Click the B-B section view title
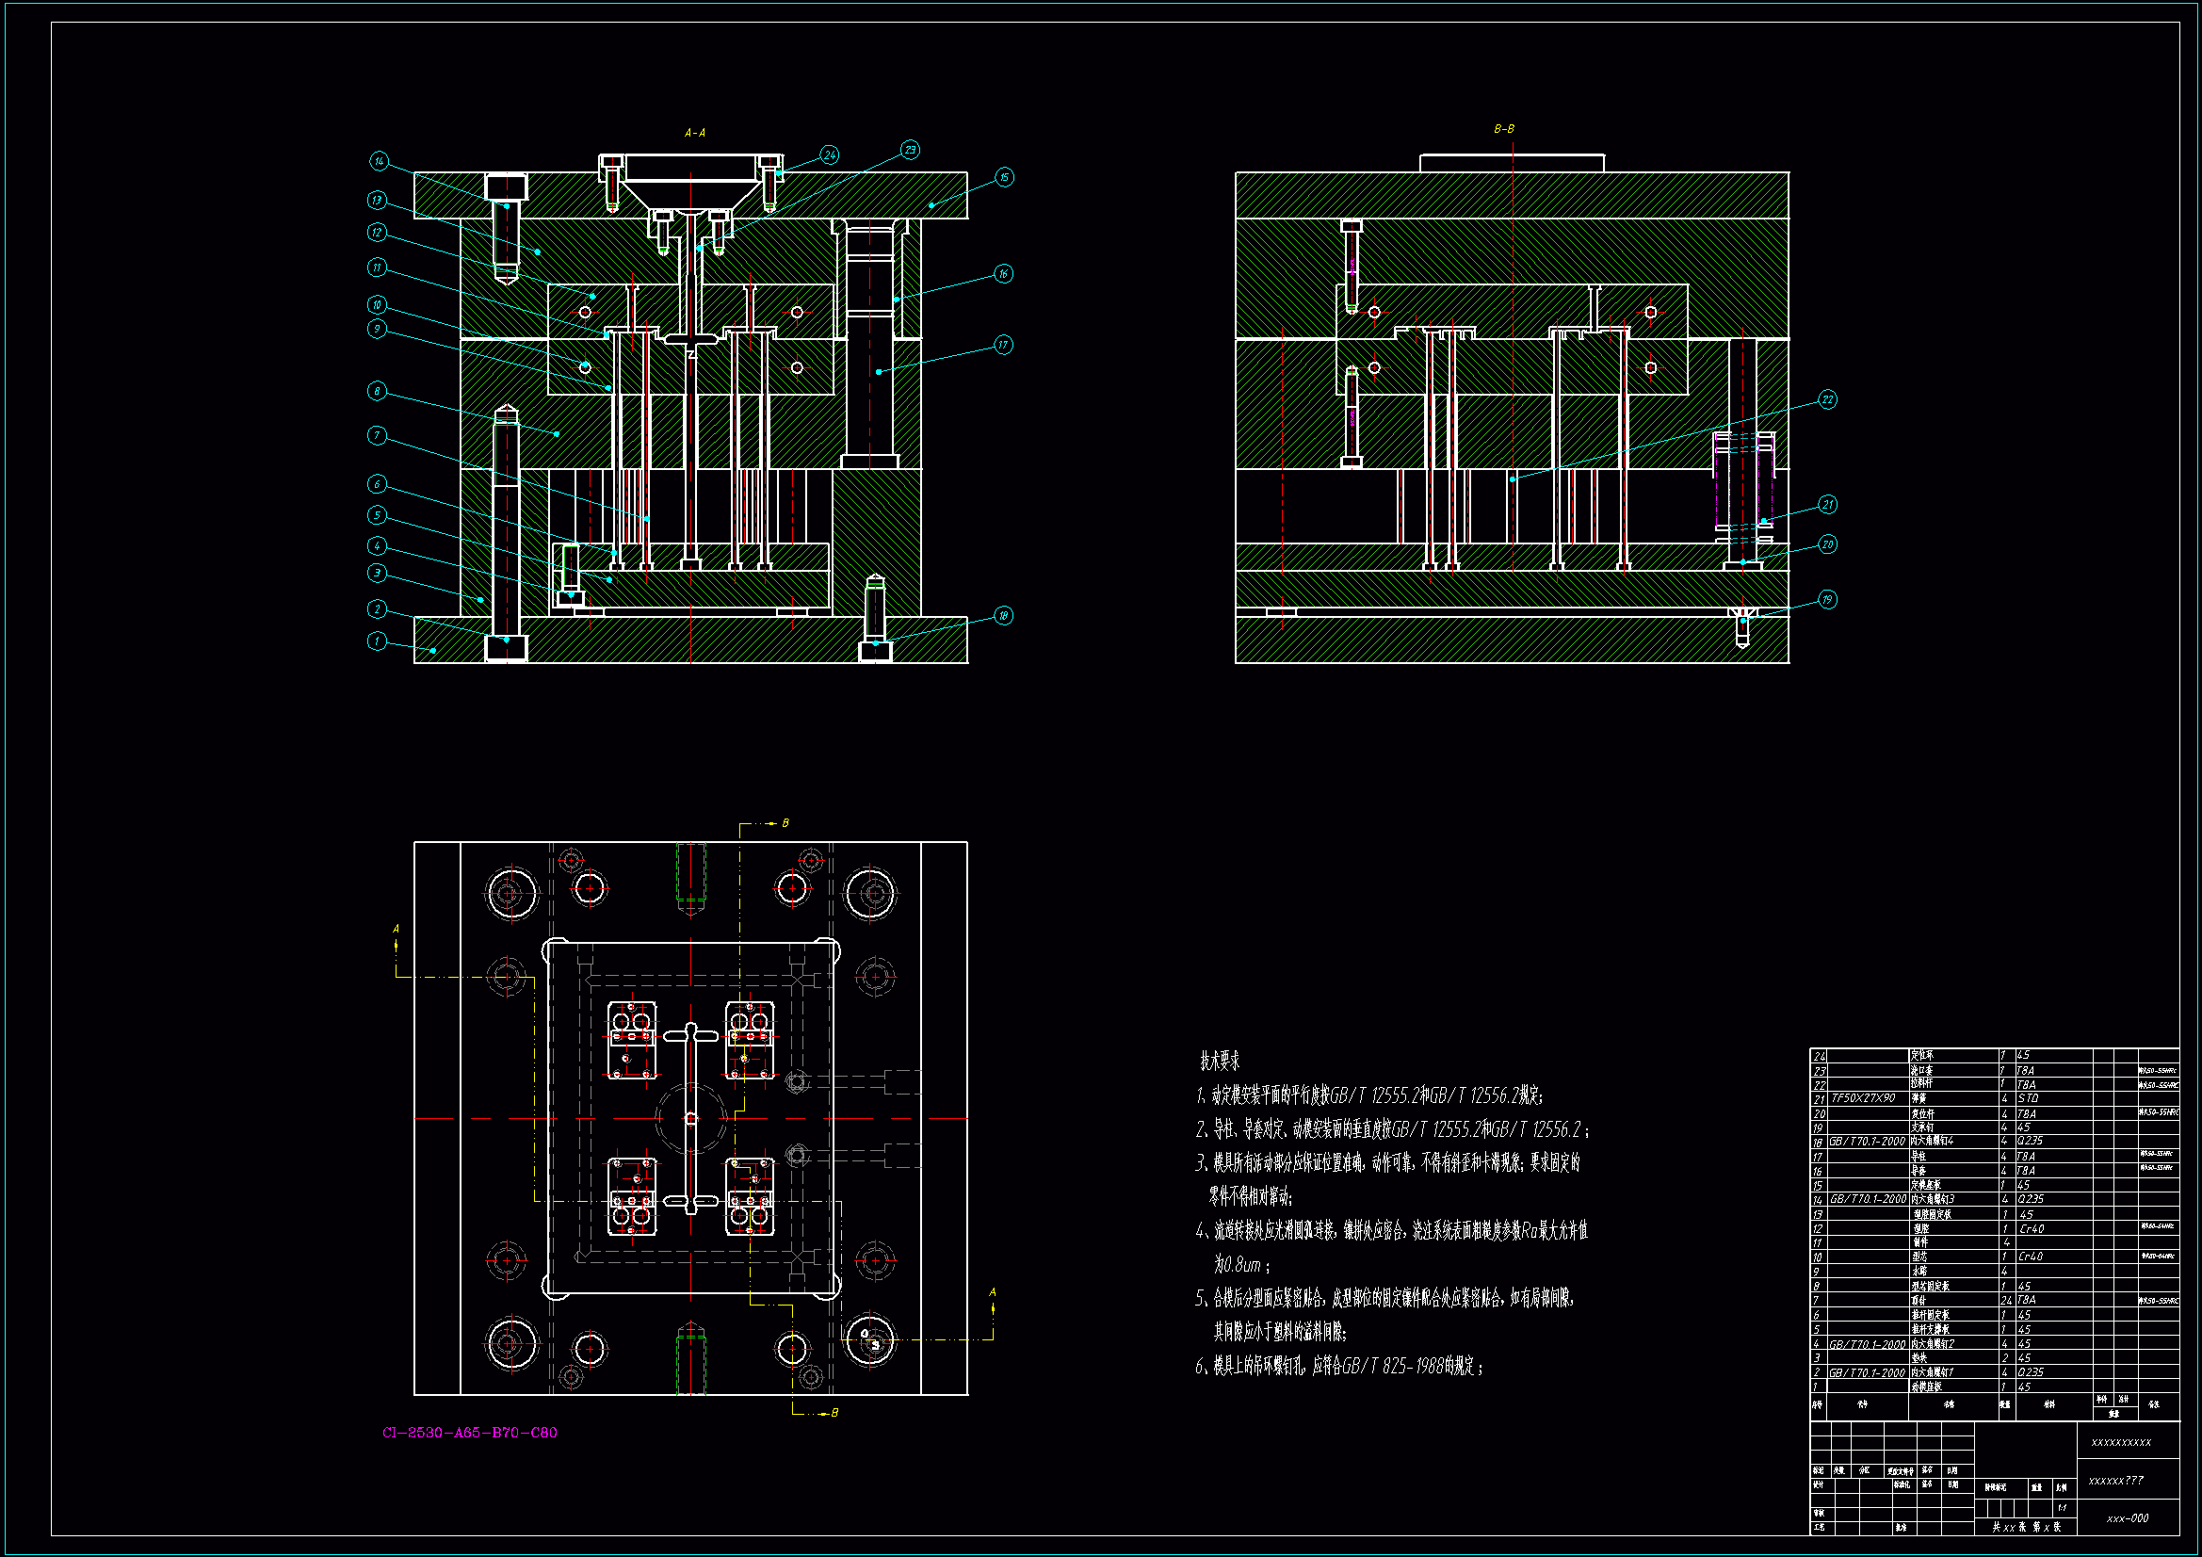This screenshot has height=1557, width=2202. [1504, 129]
